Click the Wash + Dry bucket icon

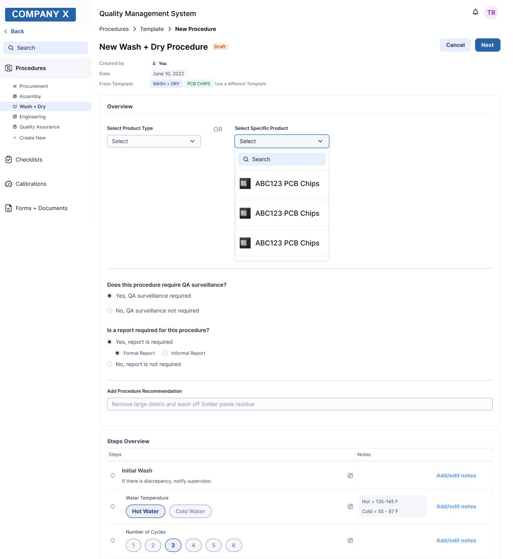(15, 106)
